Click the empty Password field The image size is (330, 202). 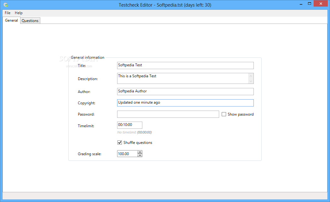[168, 114]
